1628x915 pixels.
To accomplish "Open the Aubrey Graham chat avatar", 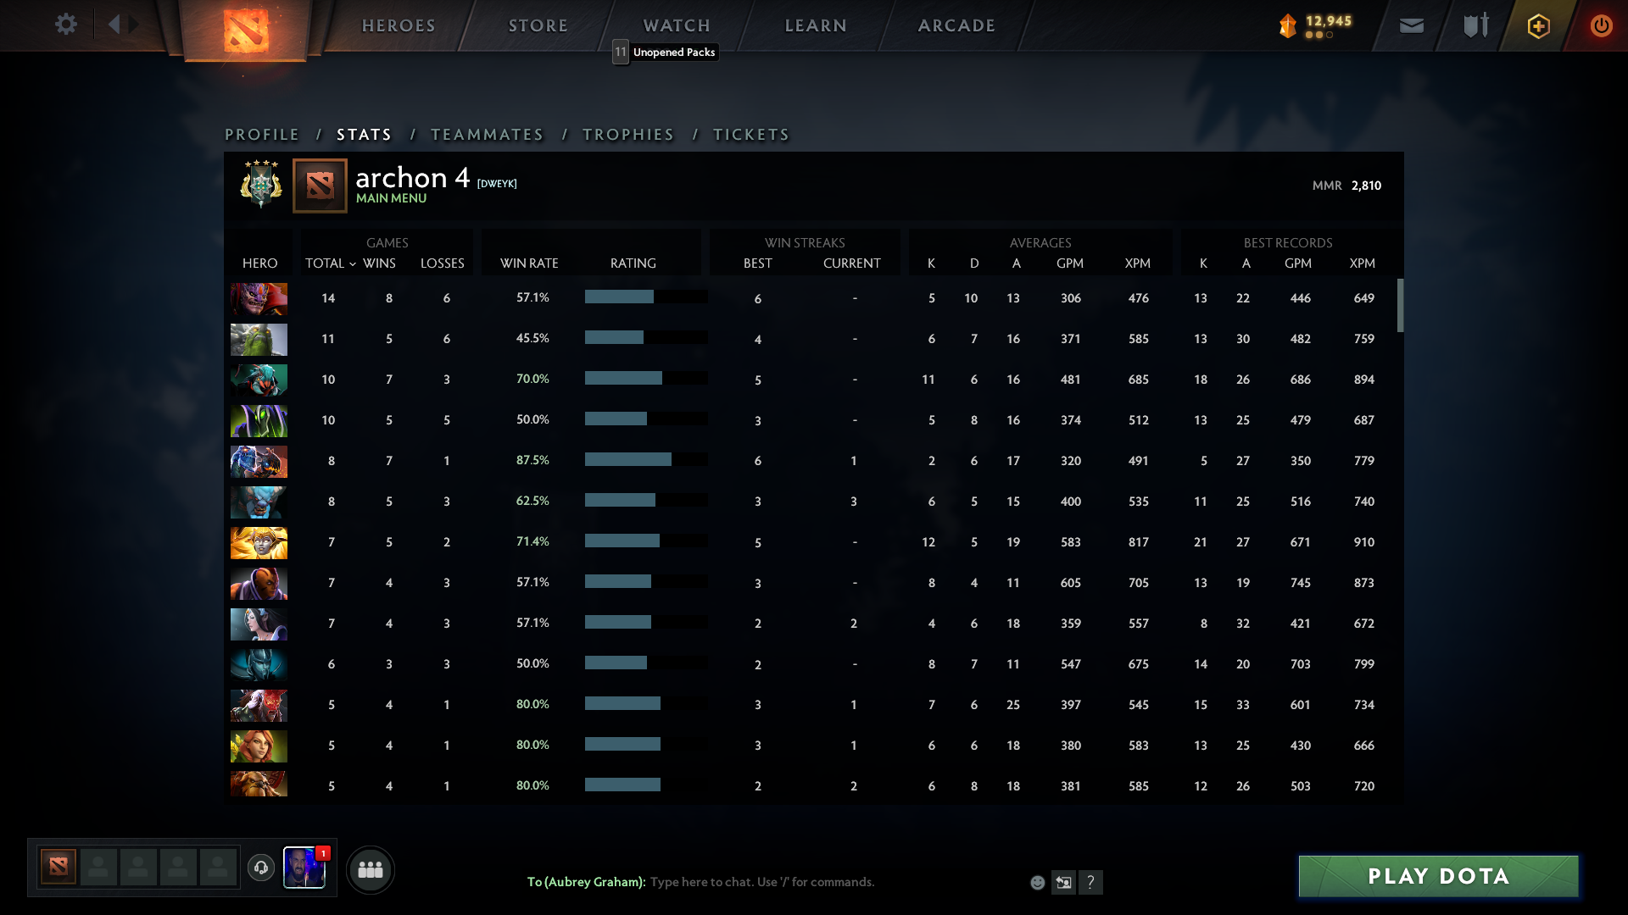I will (304, 869).
